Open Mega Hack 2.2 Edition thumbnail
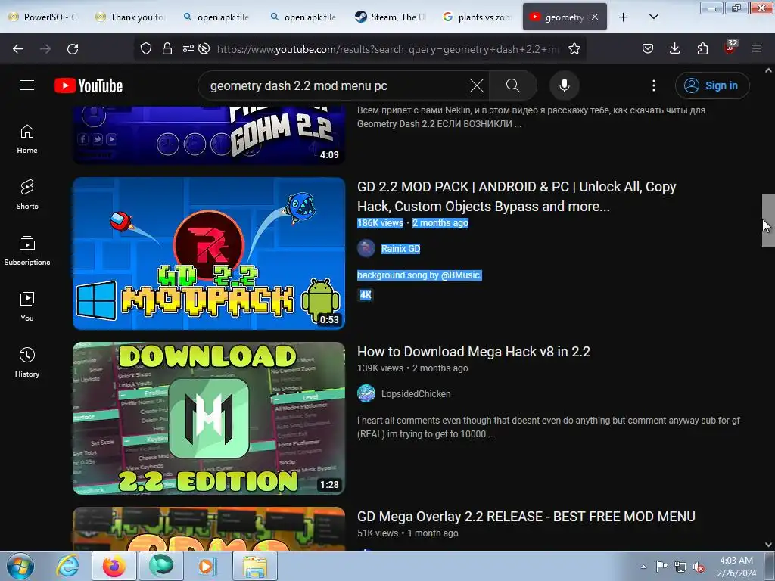The height and width of the screenshot is (581, 775). tap(209, 418)
